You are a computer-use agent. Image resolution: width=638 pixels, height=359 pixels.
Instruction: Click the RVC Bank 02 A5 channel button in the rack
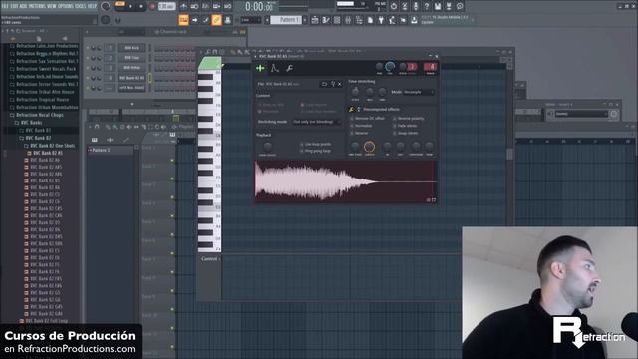(131, 78)
